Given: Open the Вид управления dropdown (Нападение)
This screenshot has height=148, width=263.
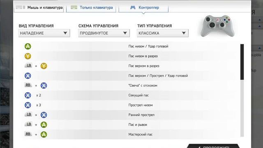Looking at the screenshot, I should coord(44,33).
